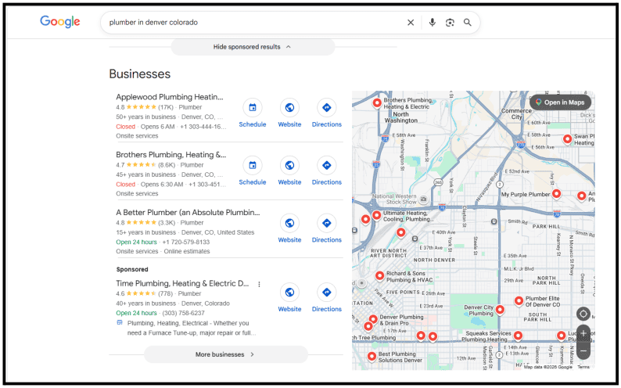Click Applewood phone number +1 303-444-16
Screen dimensions: 621x388
[x=203, y=127]
